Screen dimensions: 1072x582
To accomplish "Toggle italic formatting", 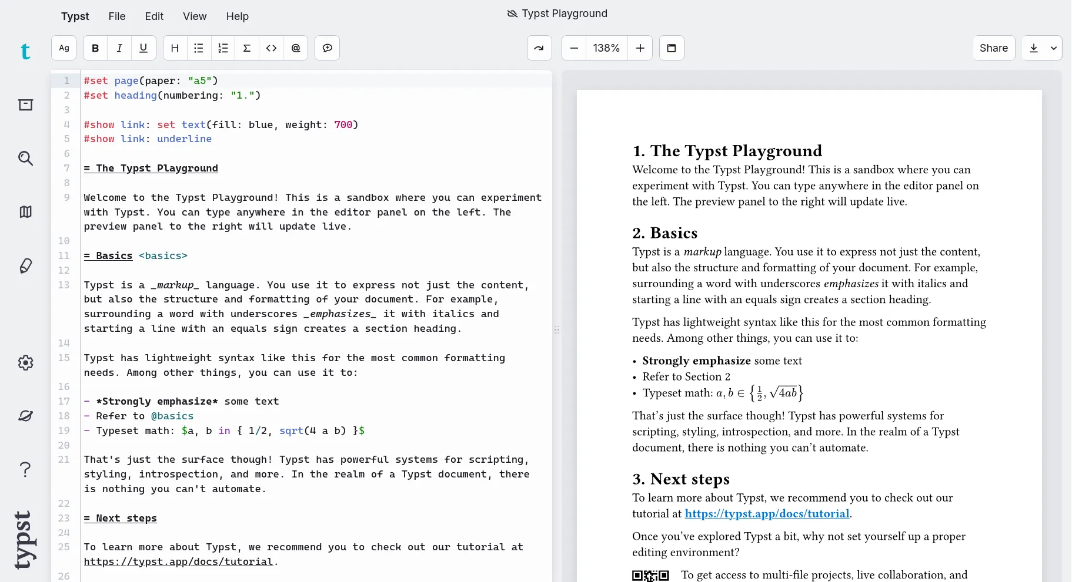I will coord(119,48).
